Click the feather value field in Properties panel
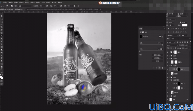 tap(160, 49)
